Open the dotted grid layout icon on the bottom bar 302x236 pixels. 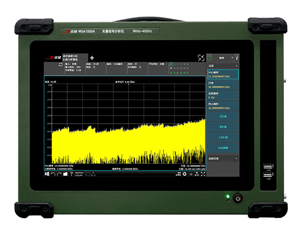click(x=178, y=174)
